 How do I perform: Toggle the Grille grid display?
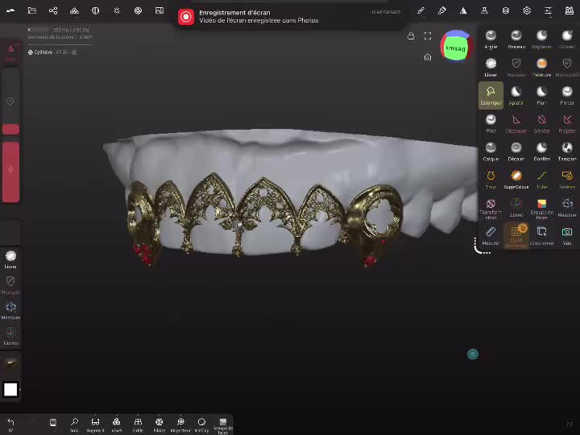click(138, 424)
